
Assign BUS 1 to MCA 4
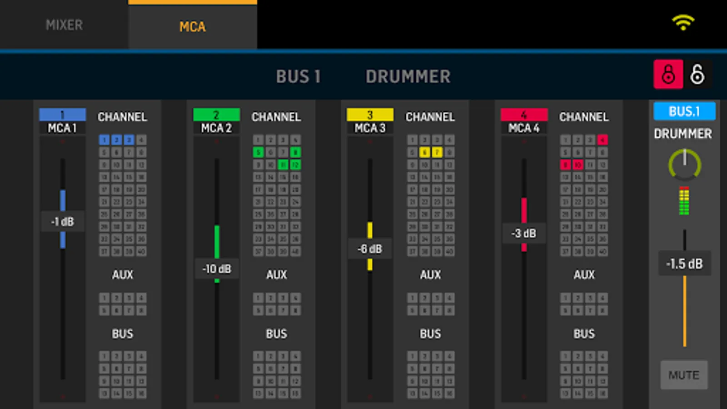565,356
